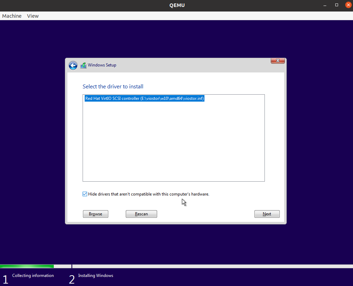353x286 pixels.
Task: Click Next to install driver
Action: pos(267,214)
